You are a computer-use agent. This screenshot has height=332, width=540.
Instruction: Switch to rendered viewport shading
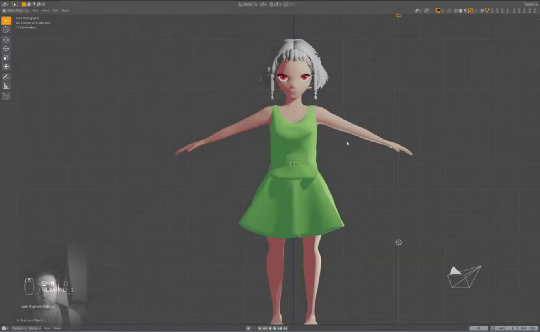tap(470, 11)
